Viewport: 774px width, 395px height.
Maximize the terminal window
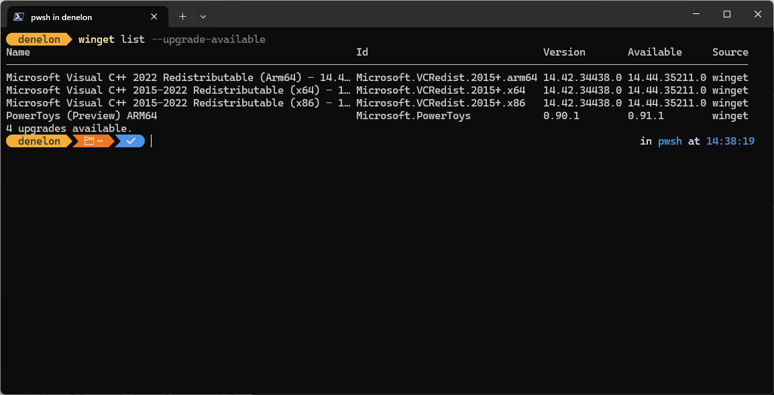726,14
